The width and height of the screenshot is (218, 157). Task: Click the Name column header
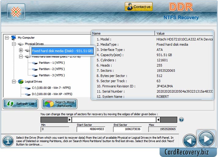pos(123,33)
